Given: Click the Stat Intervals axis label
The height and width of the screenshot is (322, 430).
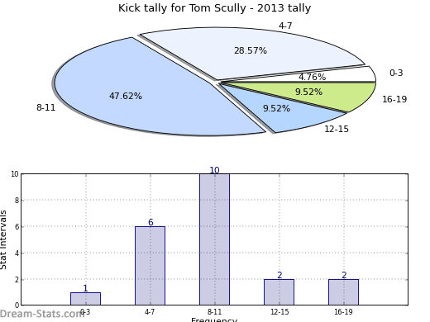Looking at the screenshot, I should [x=3, y=239].
